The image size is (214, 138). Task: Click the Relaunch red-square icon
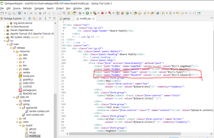click(110, 13)
